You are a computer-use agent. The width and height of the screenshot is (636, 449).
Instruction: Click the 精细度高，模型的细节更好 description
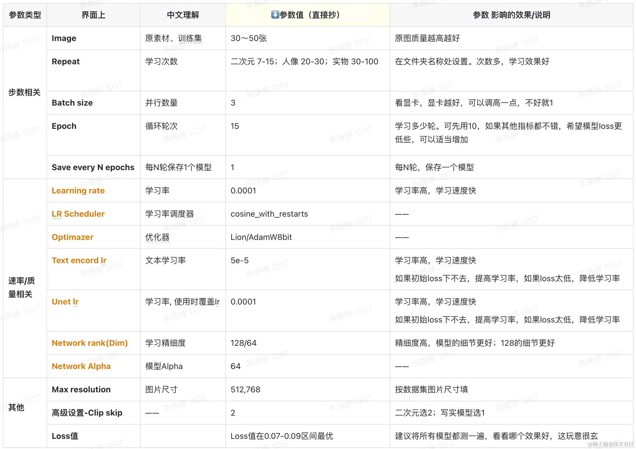point(475,343)
